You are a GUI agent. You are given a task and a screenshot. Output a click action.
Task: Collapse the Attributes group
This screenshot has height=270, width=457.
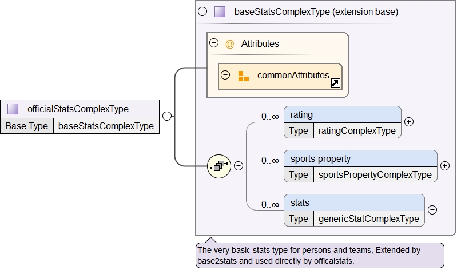[x=214, y=43]
